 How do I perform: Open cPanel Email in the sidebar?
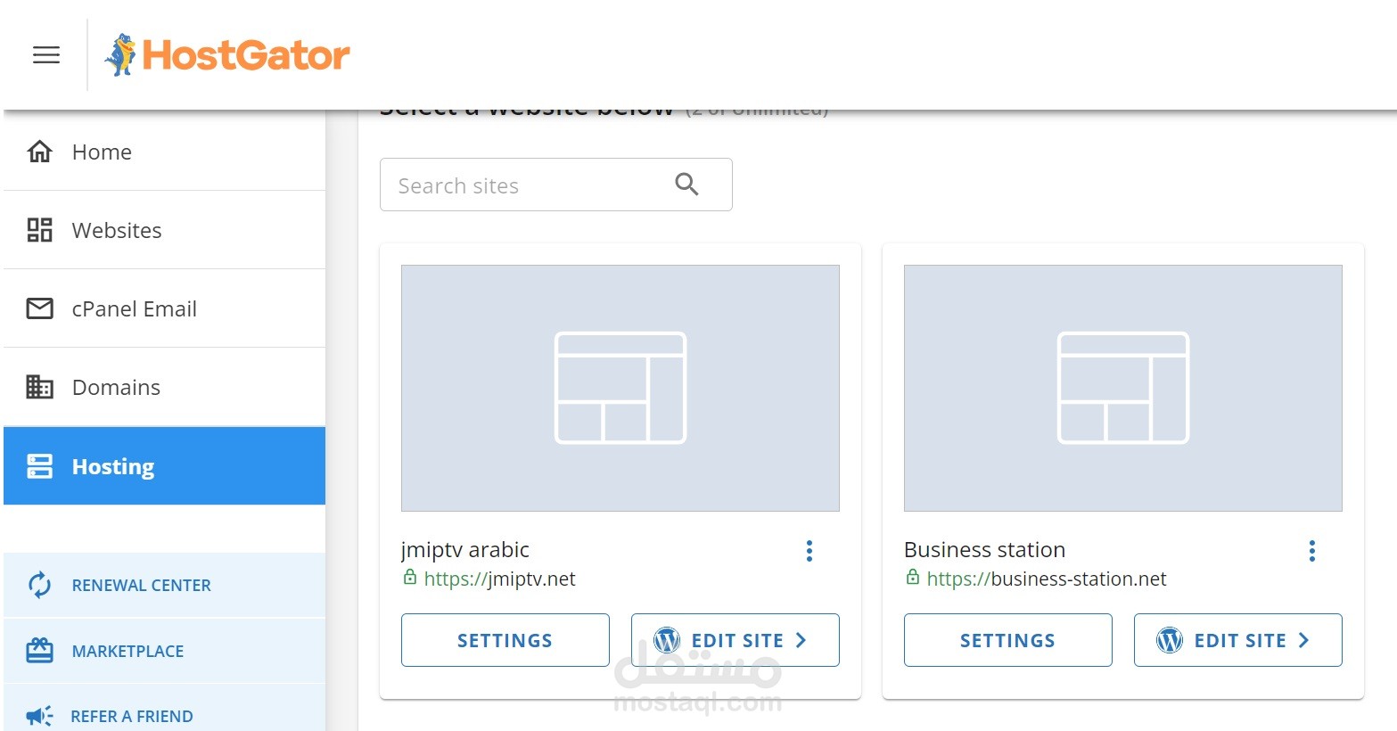pyautogui.click(x=165, y=308)
